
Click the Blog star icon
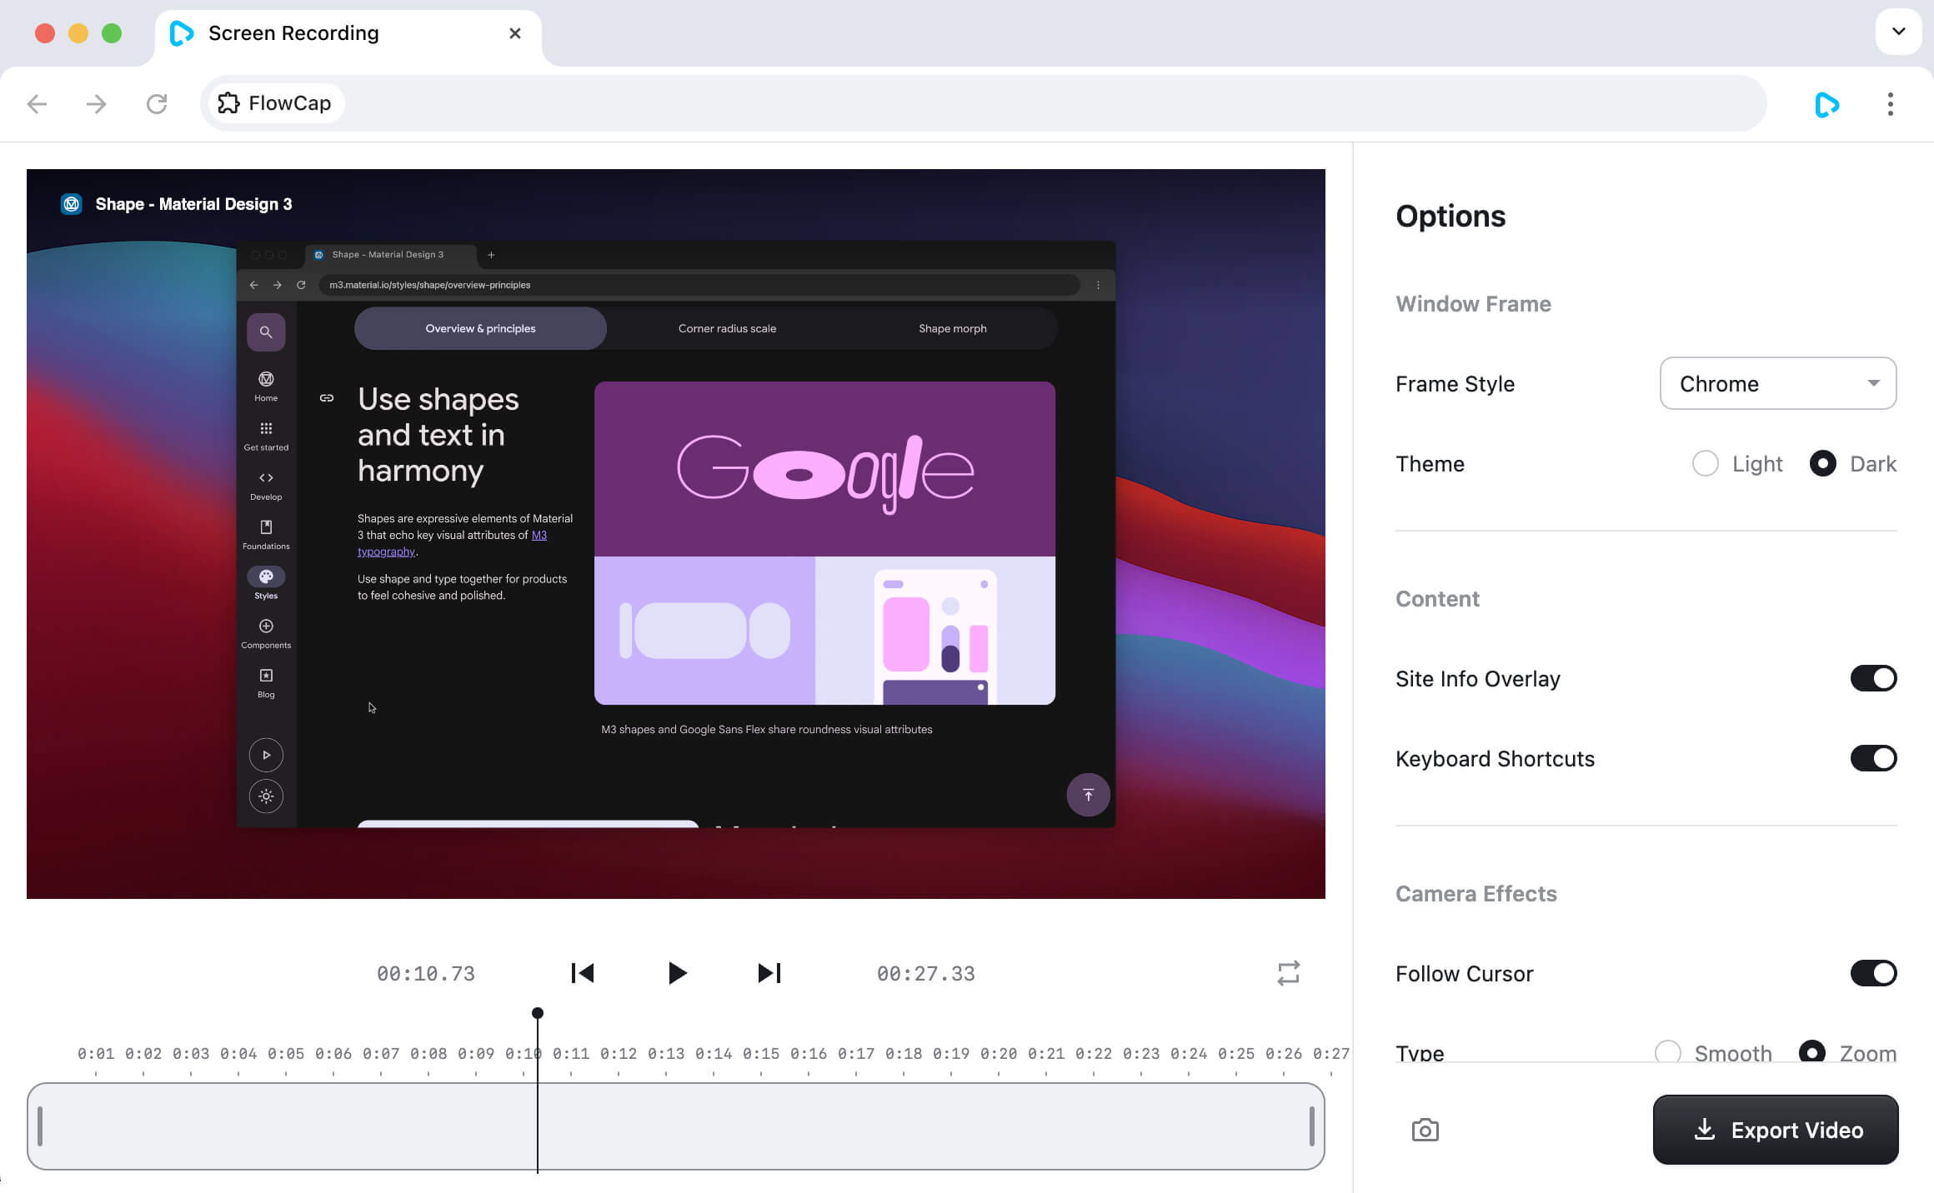click(266, 675)
